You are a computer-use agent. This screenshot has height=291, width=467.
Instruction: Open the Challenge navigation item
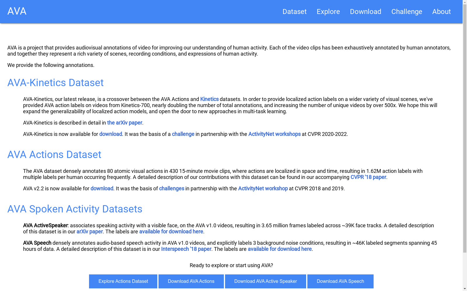click(407, 12)
